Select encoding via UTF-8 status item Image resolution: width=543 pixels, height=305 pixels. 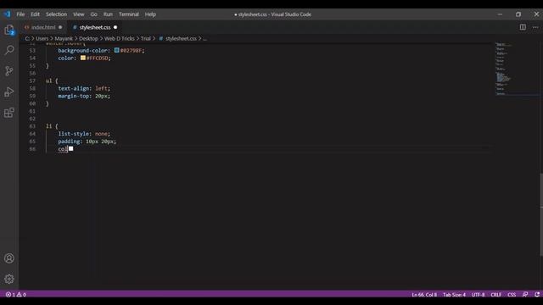point(478,295)
